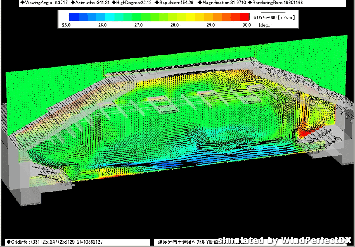Click the yellow legend swatch above 28.0
Viewport: 355px width, 247px height.
[x=174, y=17]
